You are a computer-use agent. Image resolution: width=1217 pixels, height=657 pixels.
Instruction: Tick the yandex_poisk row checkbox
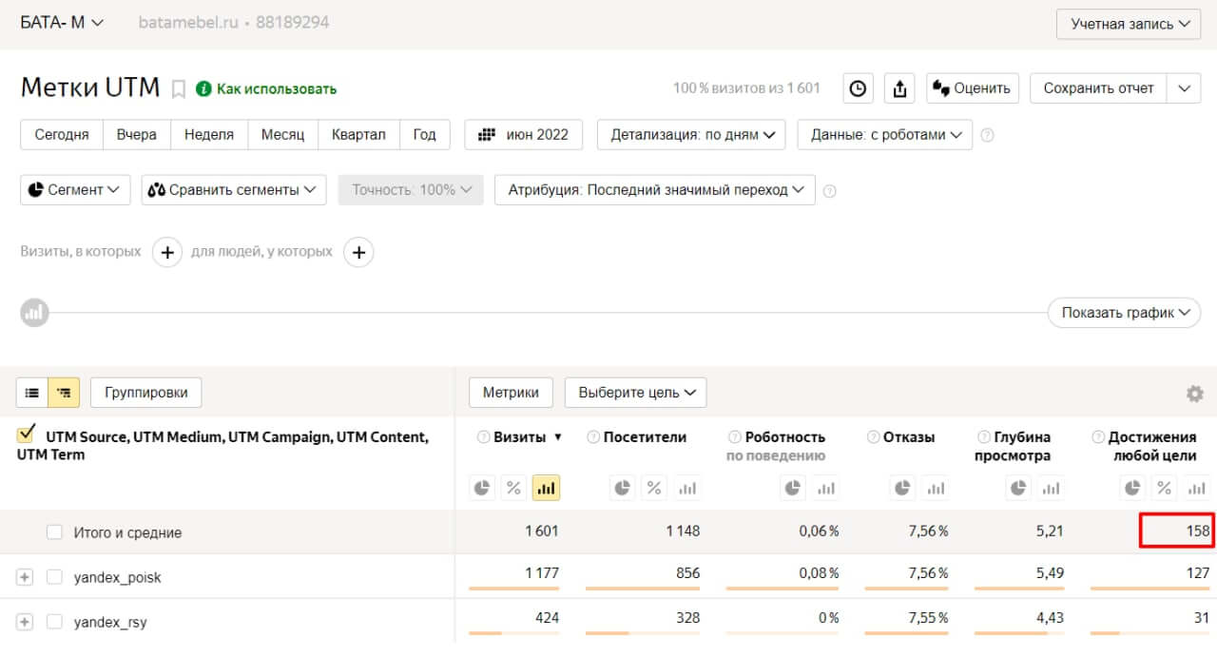click(54, 577)
